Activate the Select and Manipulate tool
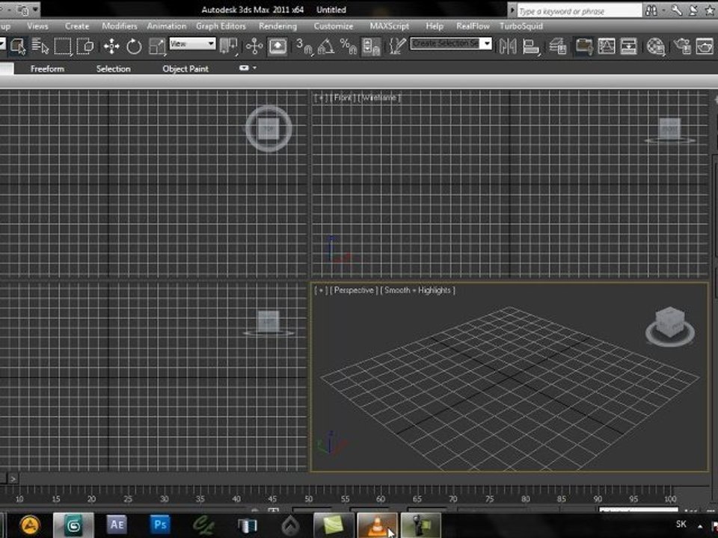The image size is (718, 538). (254, 46)
